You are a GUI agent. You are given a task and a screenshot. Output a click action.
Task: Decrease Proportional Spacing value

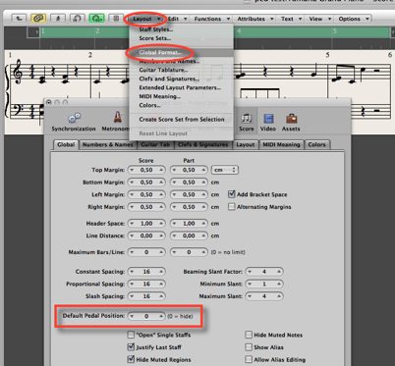(132, 284)
